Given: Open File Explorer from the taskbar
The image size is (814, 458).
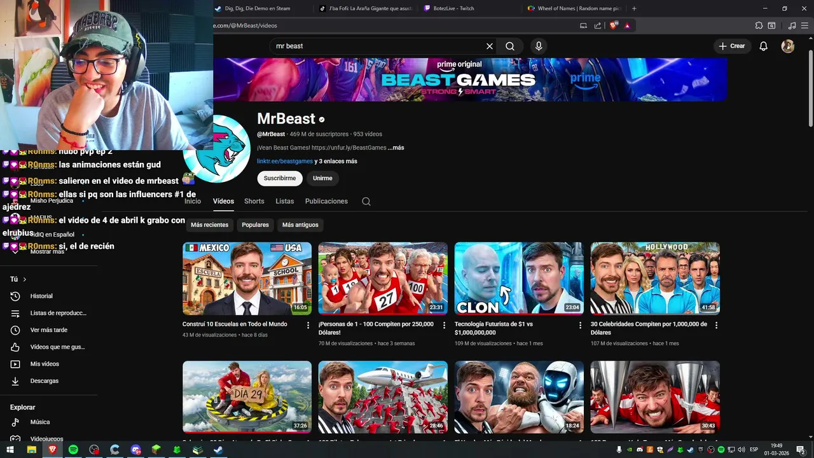Looking at the screenshot, I should click(31, 450).
